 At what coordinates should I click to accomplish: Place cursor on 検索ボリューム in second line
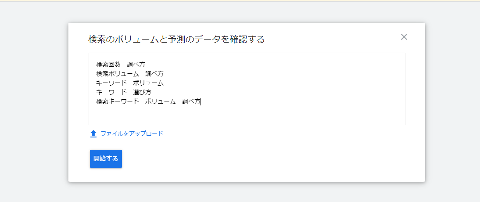coord(115,74)
